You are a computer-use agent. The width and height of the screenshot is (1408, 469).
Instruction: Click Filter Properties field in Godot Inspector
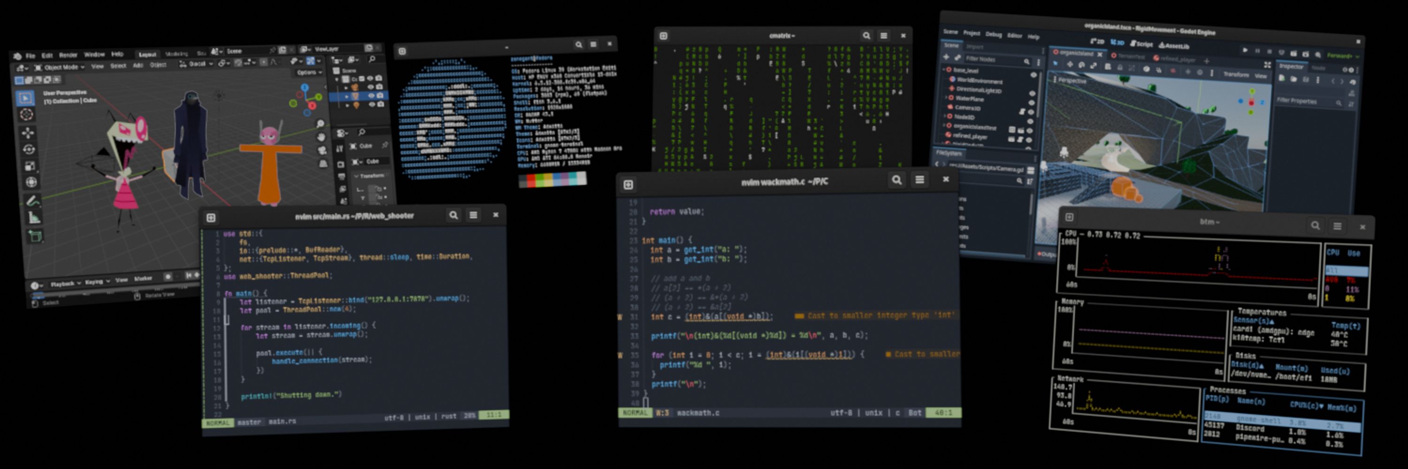coord(1309,102)
